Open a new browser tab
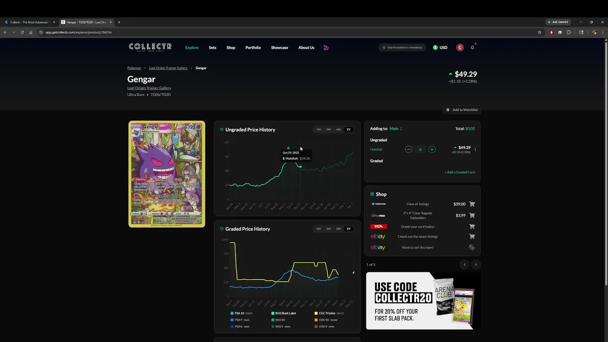Viewport: 608px width, 342px height. click(x=119, y=22)
